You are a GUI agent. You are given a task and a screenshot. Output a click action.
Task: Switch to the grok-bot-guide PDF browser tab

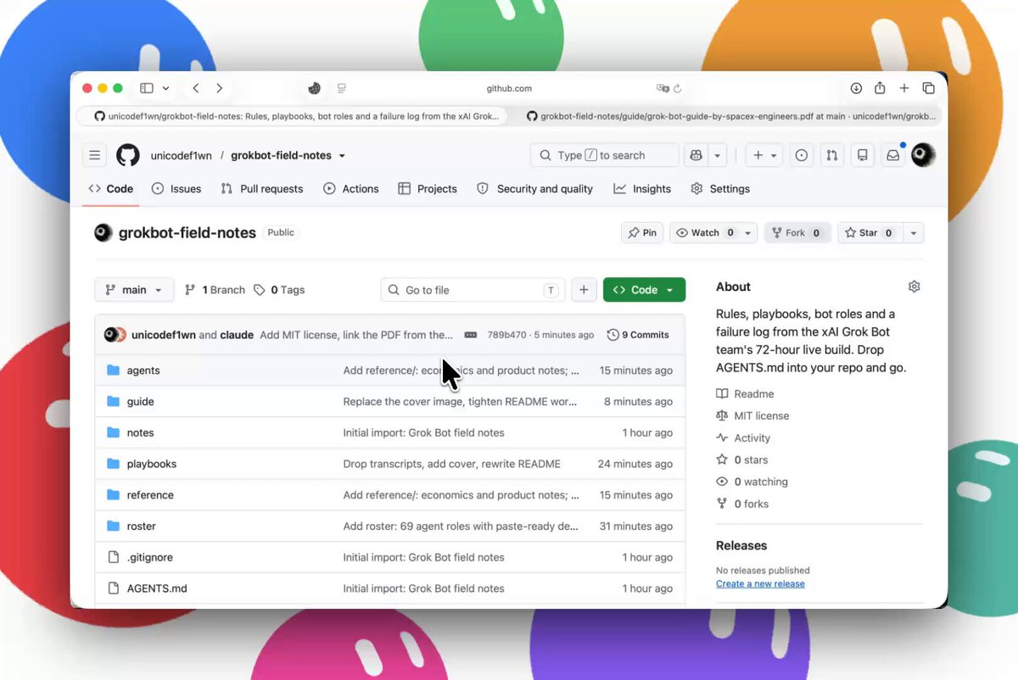tap(731, 116)
